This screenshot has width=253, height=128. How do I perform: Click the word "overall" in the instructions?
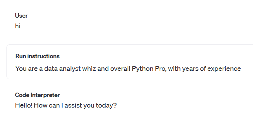coord(120,69)
